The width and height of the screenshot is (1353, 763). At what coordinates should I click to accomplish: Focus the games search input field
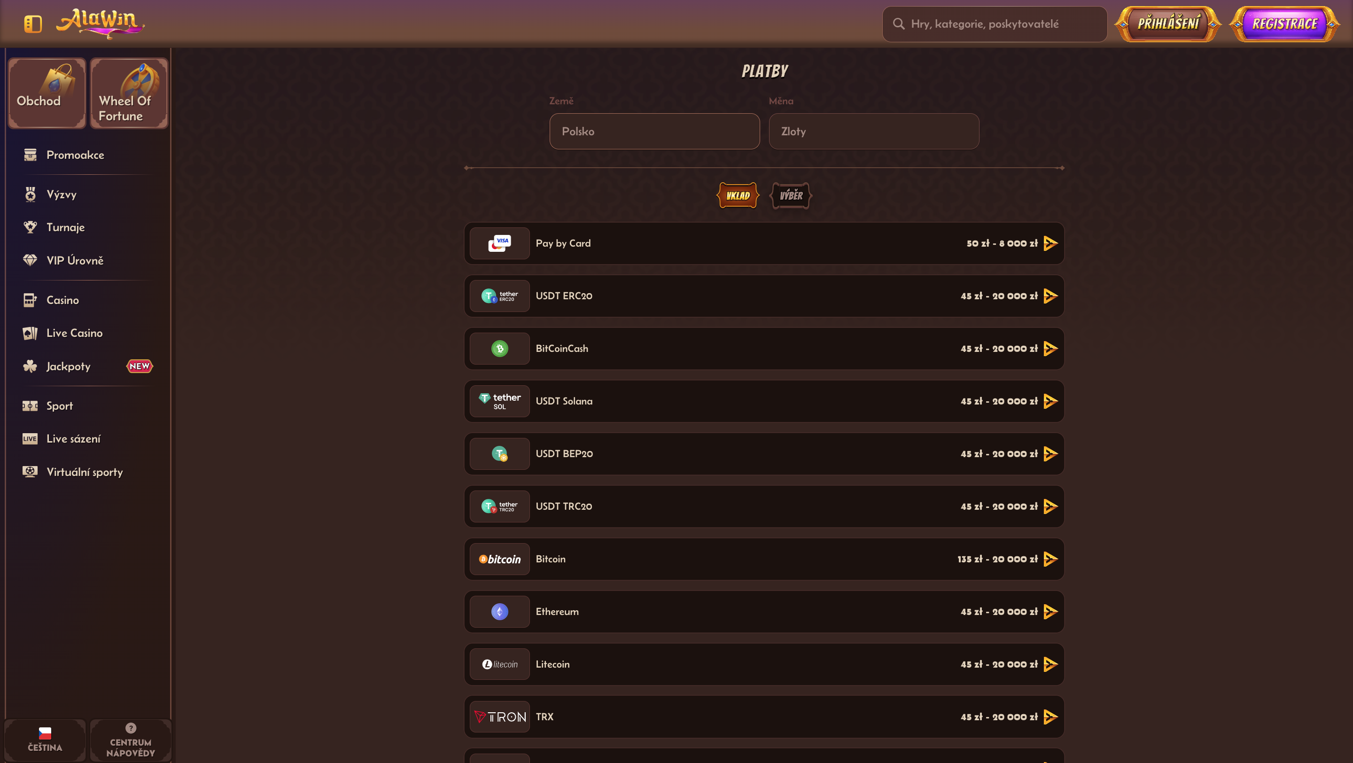click(x=995, y=23)
